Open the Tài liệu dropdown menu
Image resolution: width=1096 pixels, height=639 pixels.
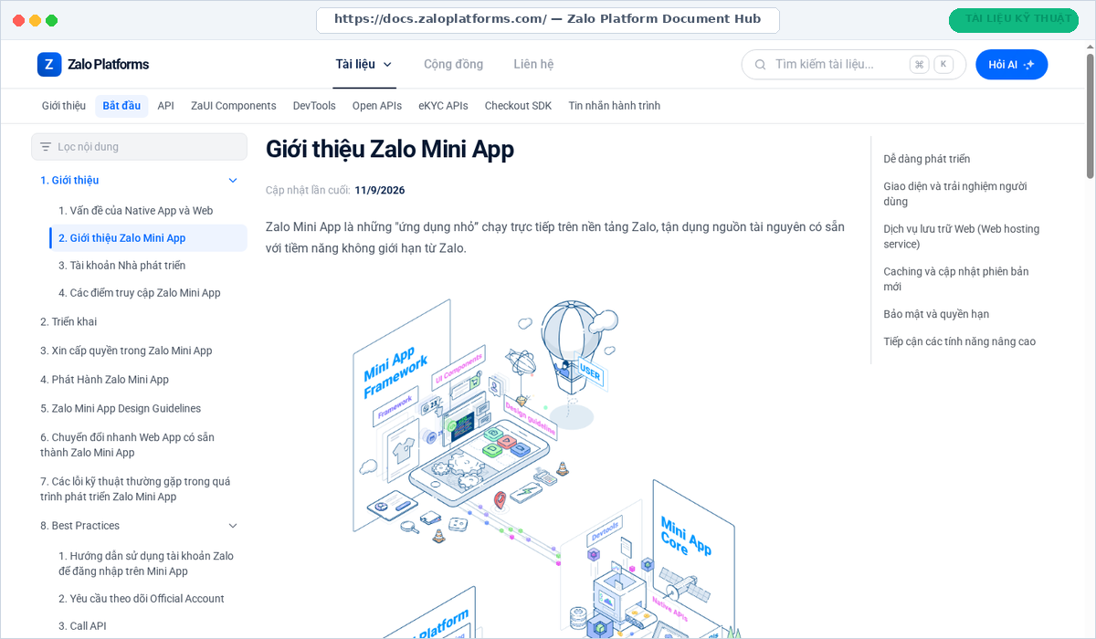pyautogui.click(x=364, y=65)
